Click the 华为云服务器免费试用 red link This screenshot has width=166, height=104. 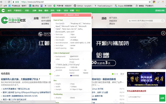pos(136,91)
